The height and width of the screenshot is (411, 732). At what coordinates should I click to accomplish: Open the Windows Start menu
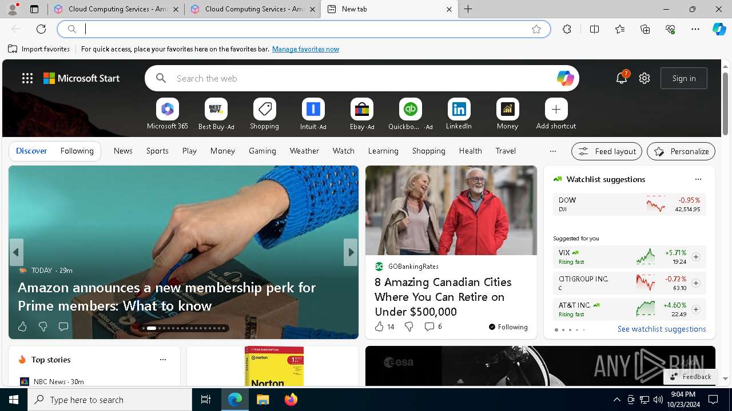[14, 400]
